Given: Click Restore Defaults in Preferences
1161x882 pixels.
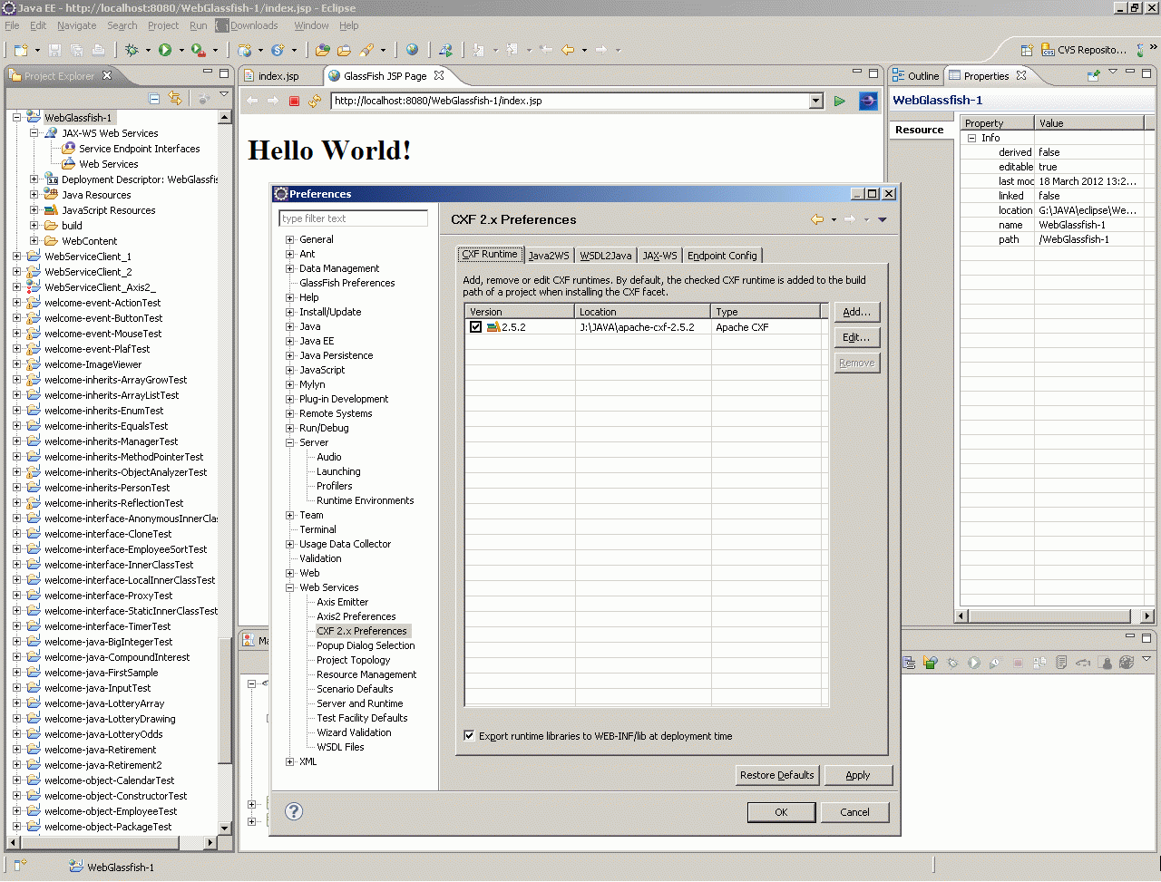Looking at the screenshot, I should coord(777,775).
